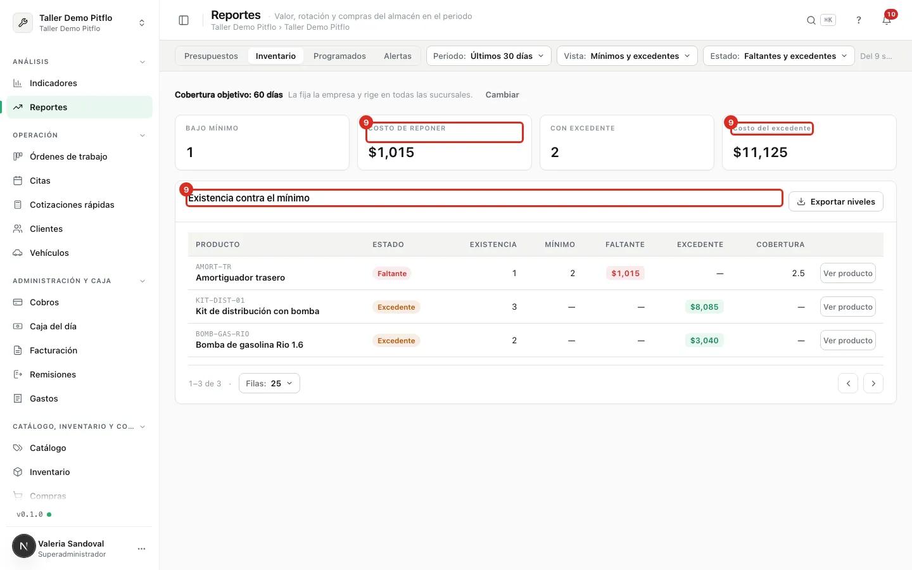The height and width of the screenshot is (570, 912).
Task: Switch to the Programados tab
Action: pyautogui.click(x=339, y=56)
